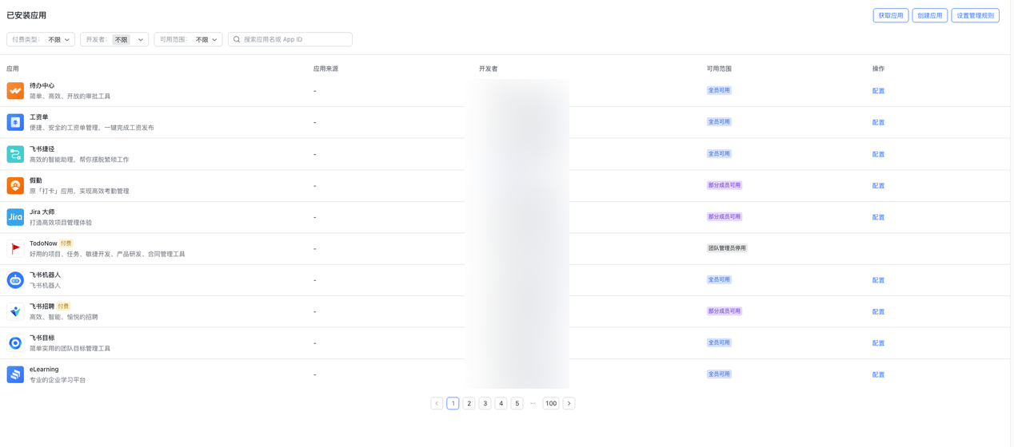Click the TodoNow red flag icon
The height and width of the screenshot is (447, 1014).
click(x=15, y=248)
